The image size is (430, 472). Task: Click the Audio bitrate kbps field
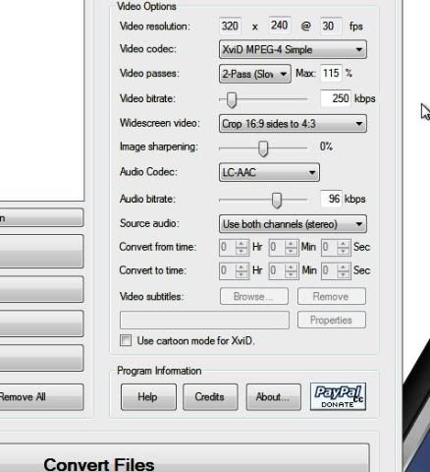[332, 199]
